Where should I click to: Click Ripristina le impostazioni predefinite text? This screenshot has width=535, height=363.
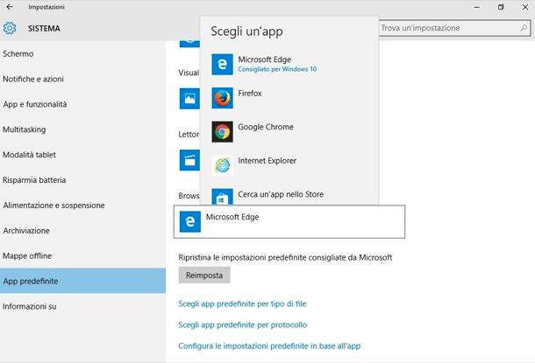coord(285,257)
